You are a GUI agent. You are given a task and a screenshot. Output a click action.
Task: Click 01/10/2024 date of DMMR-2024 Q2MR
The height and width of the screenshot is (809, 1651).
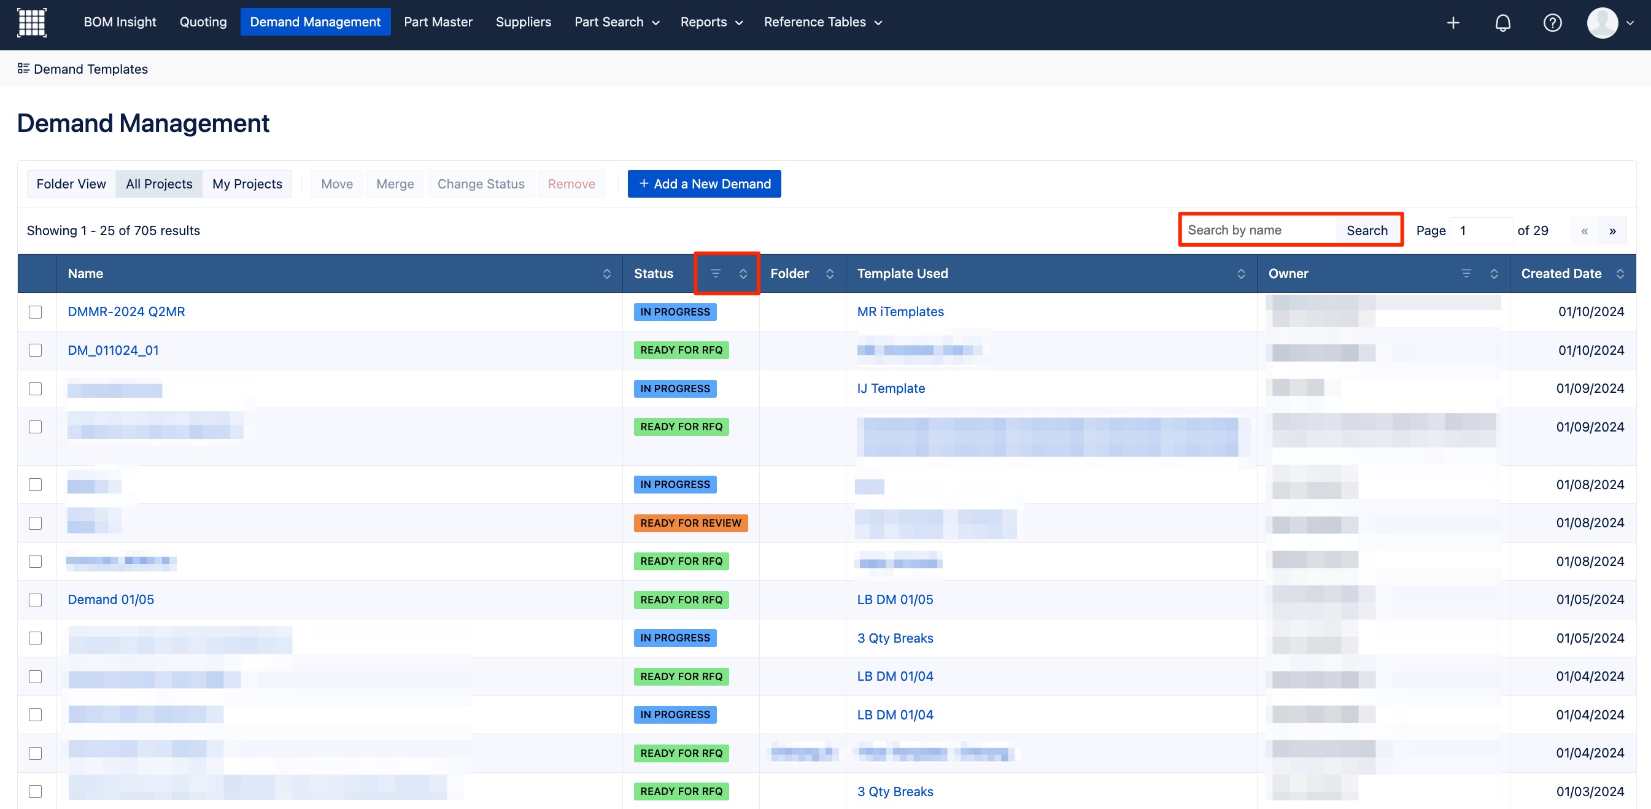1591,312
